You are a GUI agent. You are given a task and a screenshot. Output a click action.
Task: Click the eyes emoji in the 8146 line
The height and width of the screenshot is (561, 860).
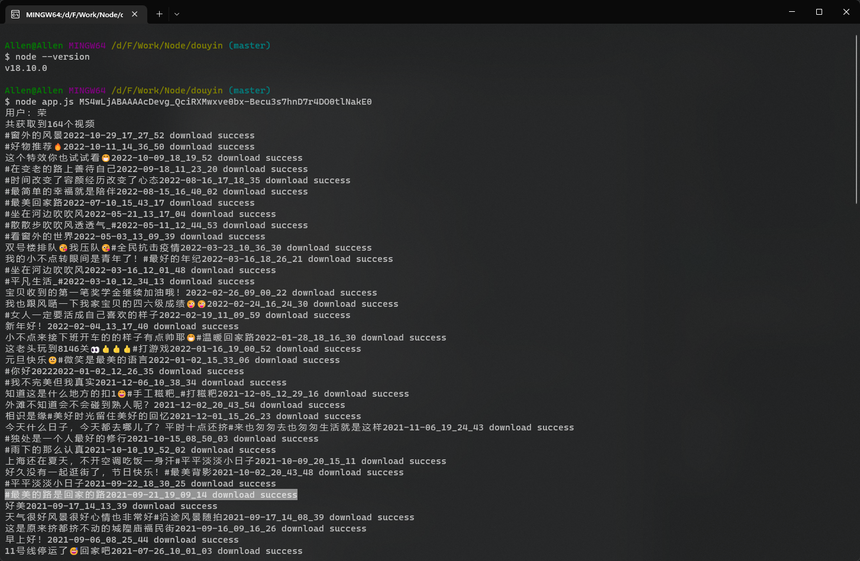[95, 349]
